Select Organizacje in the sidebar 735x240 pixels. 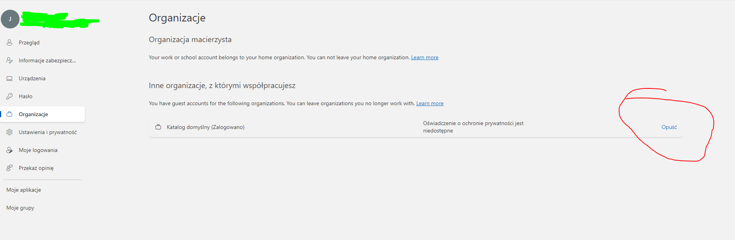[42, 114]
